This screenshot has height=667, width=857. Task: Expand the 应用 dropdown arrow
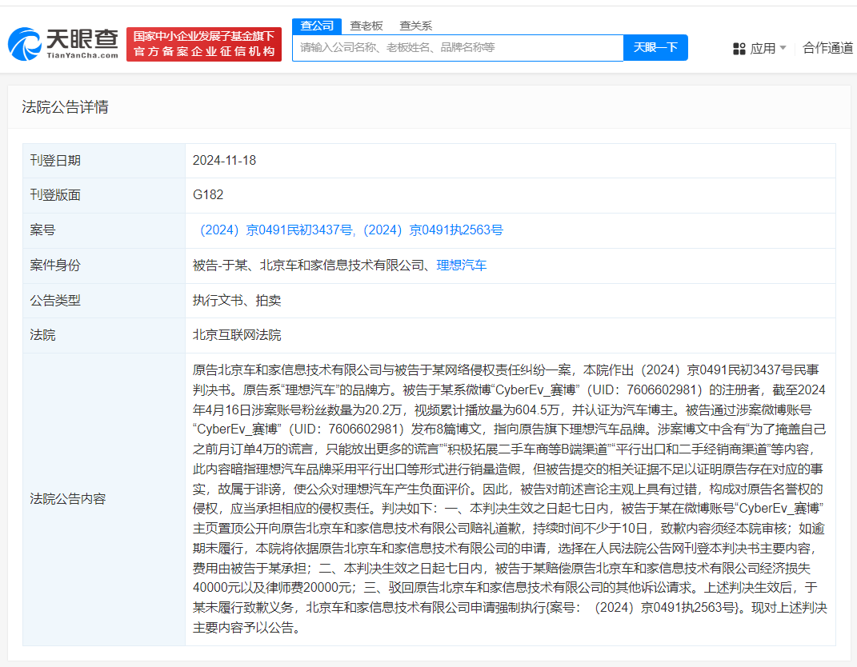click(x=783, y=48)
